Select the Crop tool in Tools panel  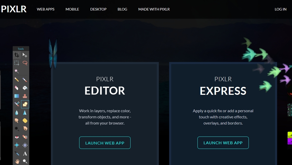tap(17, 55)
